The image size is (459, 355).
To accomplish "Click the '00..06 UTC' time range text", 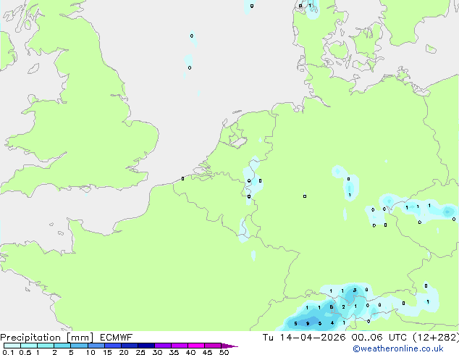I will pyautogui.click(x=379, y=338).
